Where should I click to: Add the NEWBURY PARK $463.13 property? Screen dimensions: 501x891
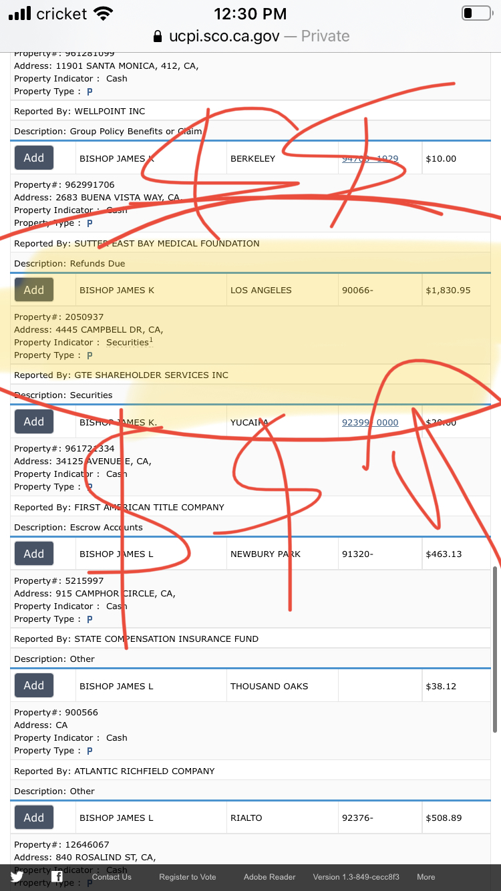pyautogui.click(x=34, y=554)
